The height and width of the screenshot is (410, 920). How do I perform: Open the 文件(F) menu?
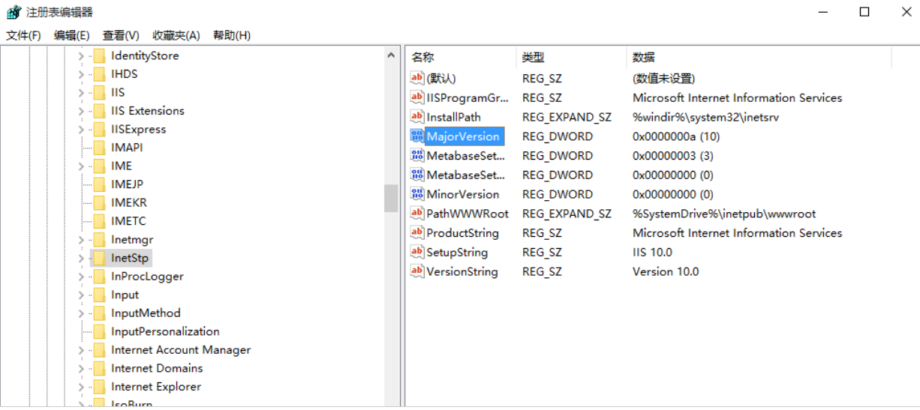(x=23, y=35)
